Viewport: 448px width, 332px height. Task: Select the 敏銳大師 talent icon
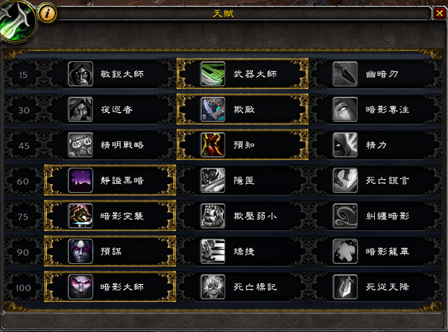[x=81, y=74]
